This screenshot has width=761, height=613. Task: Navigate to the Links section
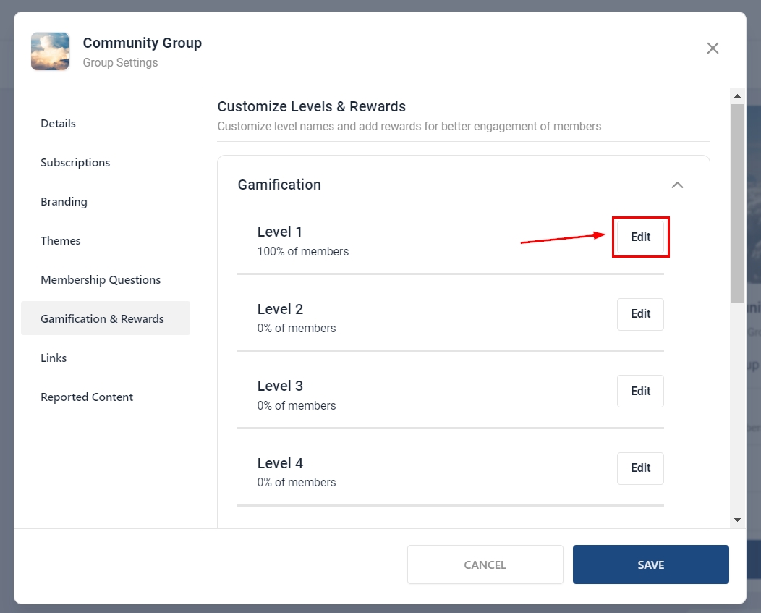point(54,358)
